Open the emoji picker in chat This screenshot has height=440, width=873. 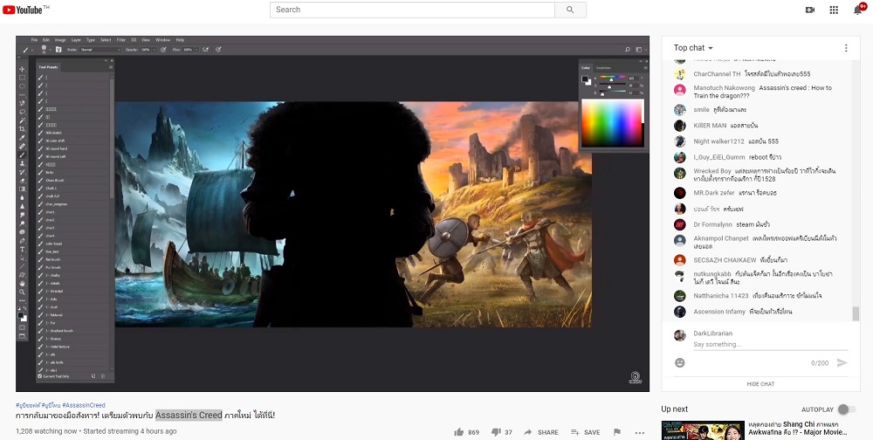[680, 362]
